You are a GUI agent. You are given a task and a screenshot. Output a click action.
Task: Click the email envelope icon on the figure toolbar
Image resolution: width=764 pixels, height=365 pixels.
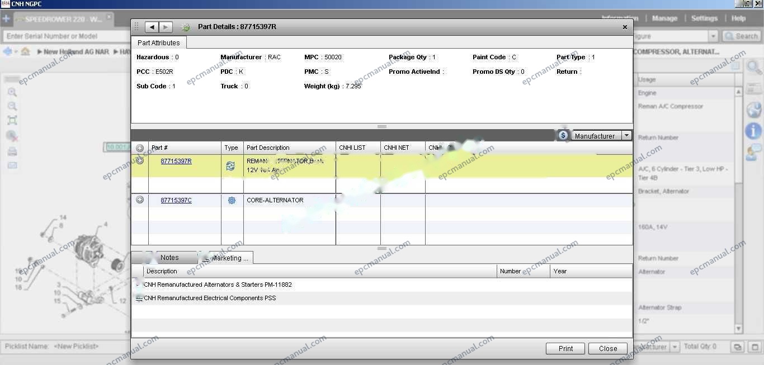click(12, 165)
